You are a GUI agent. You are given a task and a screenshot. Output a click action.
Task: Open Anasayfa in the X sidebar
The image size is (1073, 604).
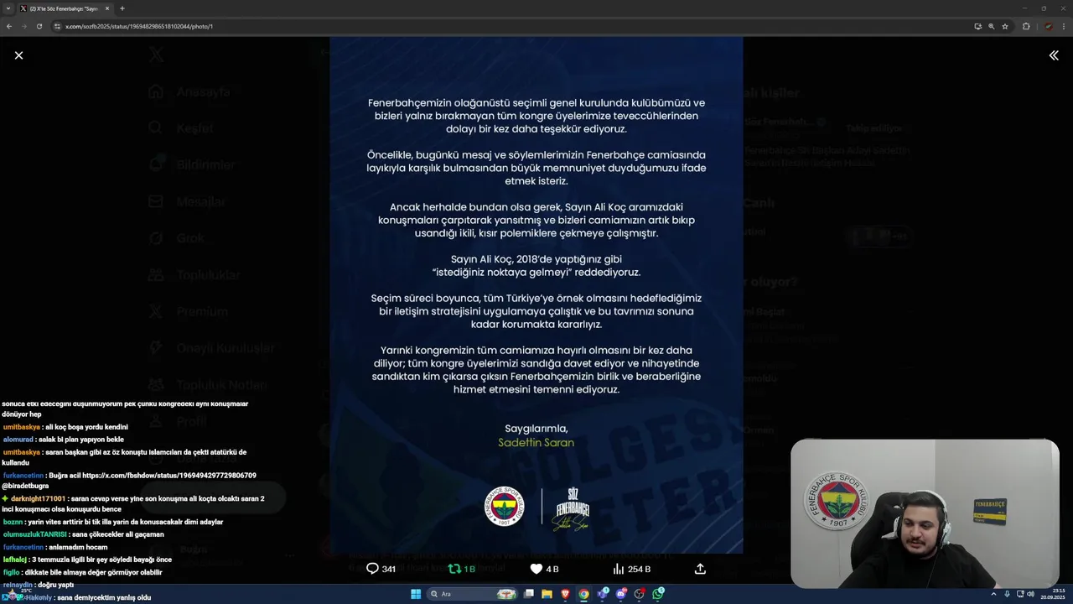(x=189, y=92)
